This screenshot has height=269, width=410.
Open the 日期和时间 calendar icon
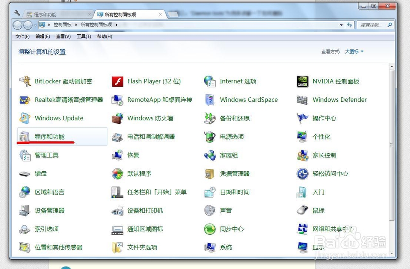[x=210, y=193]
